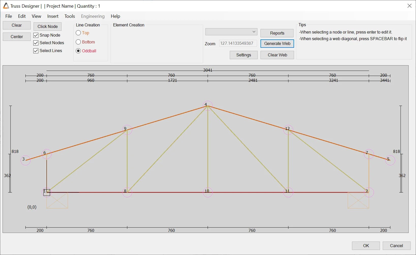Toggle the Snap Node checkbox
Screen dimensions: 416x255
point(36,35)
